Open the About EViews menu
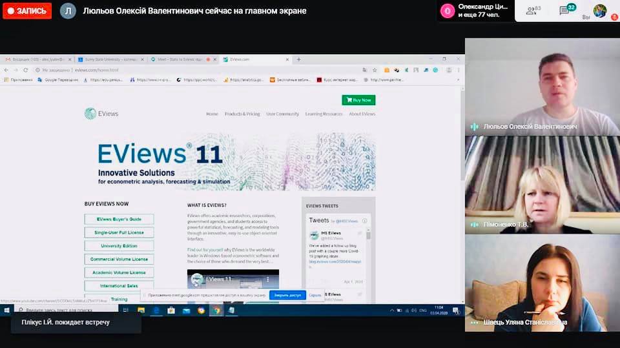620x348 pixels. pos(362,114)
